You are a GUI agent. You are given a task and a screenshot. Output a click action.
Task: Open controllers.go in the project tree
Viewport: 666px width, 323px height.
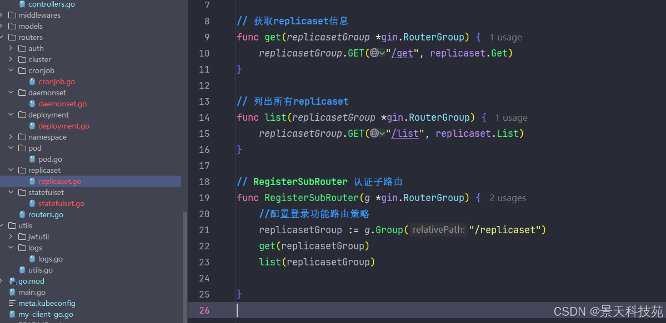[x=52, y=4]
